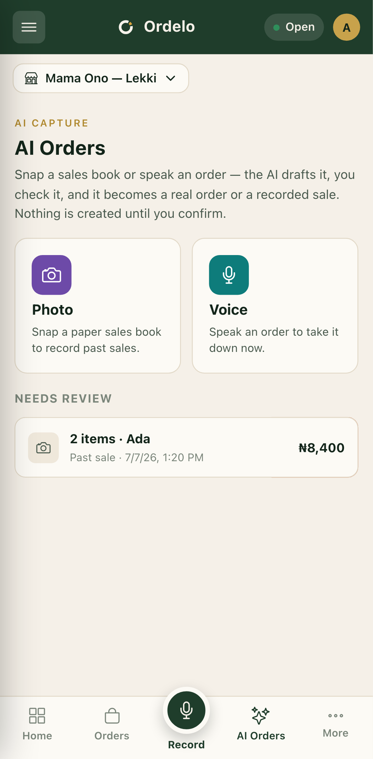
Task: Tap the sparkle AI Orders icon
Action: click(261, 716)
